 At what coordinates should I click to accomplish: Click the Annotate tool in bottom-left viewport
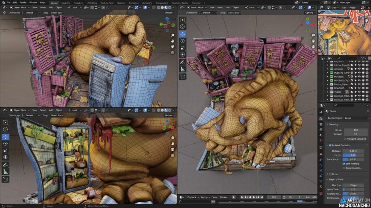click(x=5, y=165)
